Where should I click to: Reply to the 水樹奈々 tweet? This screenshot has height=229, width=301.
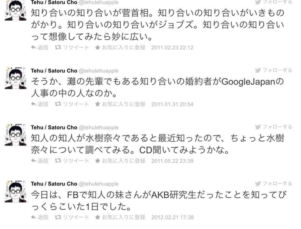click(39, 161)
